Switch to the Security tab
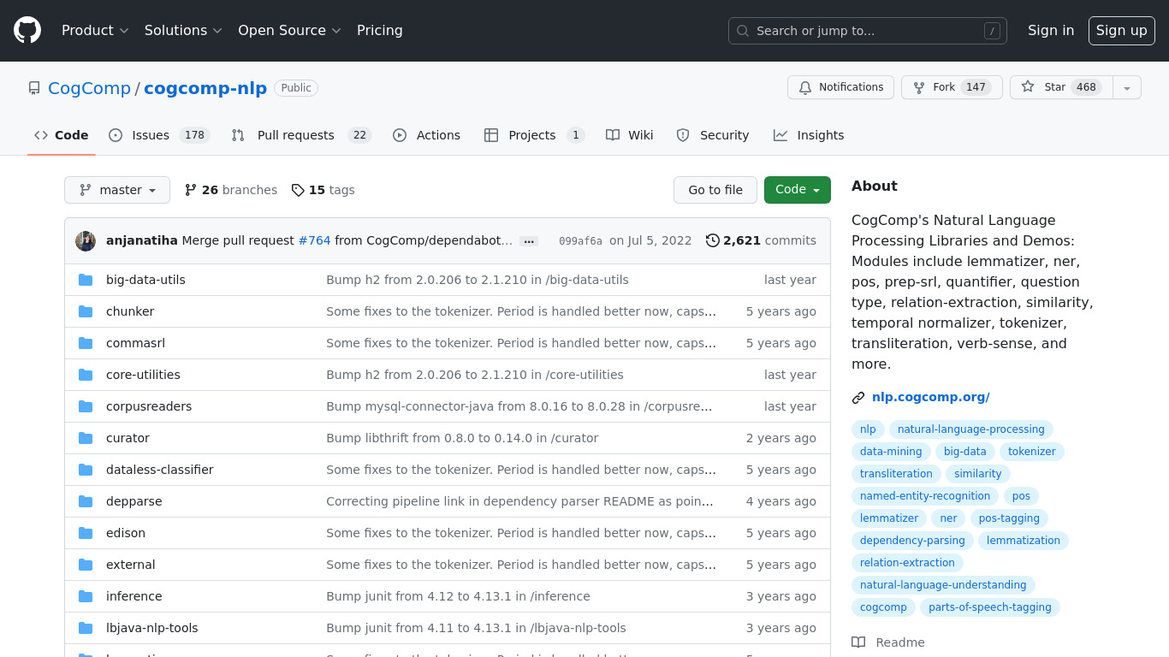The height and width of the screenshot is (657, 1169). [712, 135]
